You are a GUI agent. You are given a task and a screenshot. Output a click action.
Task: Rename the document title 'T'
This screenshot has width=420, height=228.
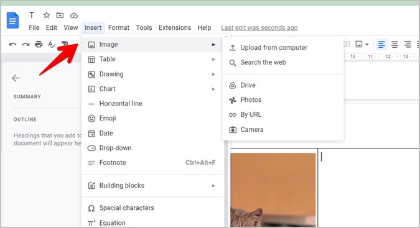pos(32,16)
